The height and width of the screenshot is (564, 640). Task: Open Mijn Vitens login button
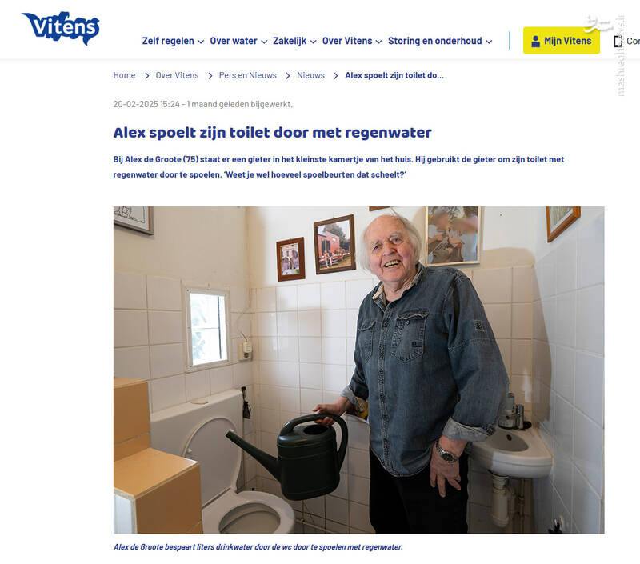point(562,41)
